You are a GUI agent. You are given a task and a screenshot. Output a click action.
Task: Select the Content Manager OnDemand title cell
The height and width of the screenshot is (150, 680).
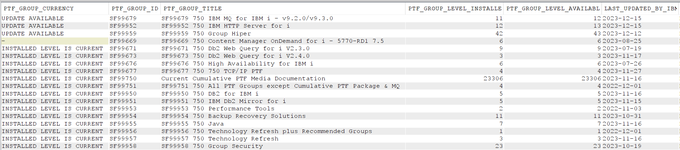point(283,41)
